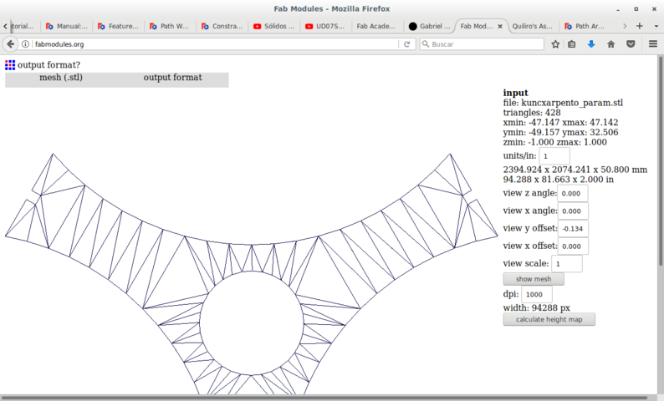Screen dimensions: 664x401
Task: Close the Fab Modules tab
Action: [500, 26]
